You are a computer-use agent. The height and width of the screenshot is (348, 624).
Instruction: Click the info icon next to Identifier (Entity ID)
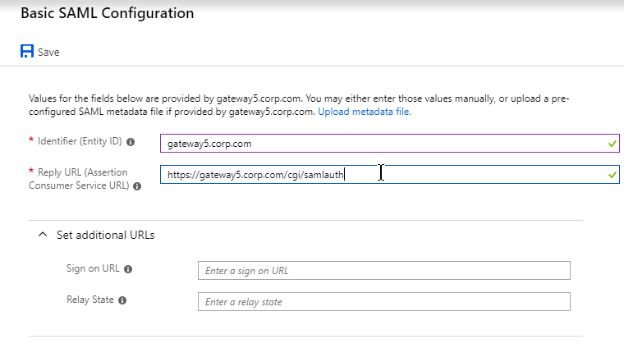pyautogui.click(x=131, y=142)
